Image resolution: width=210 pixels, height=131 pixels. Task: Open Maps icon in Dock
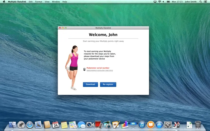[x=73, y=125]
